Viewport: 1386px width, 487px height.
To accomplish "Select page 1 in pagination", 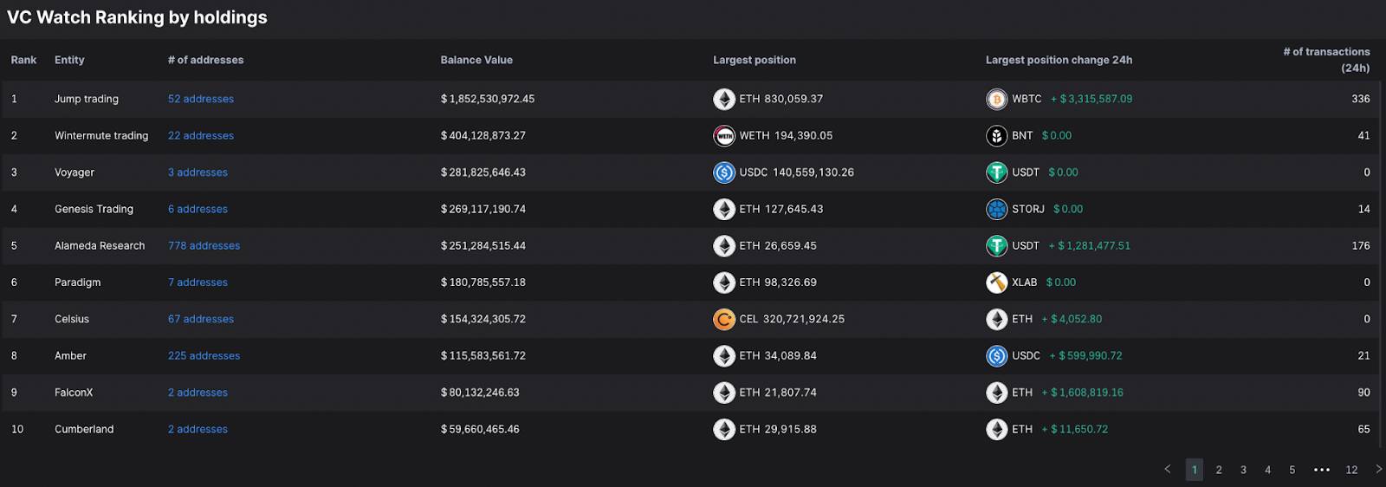I will pos(1195,470).
